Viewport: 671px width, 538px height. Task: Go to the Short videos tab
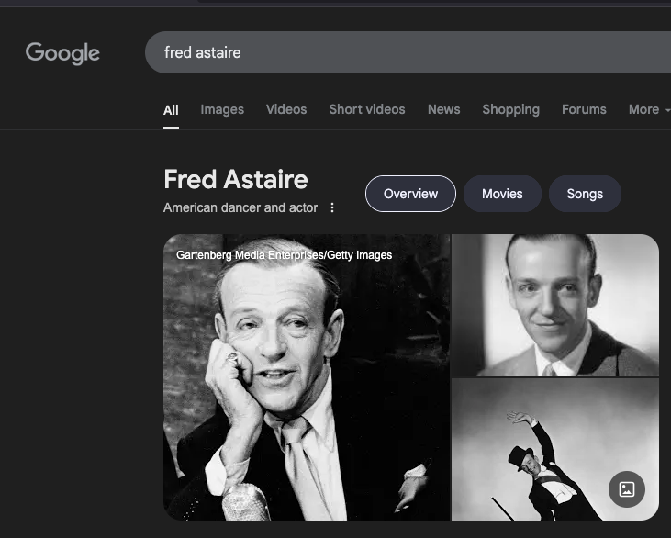pyautogui.click(x=367, y=109)
